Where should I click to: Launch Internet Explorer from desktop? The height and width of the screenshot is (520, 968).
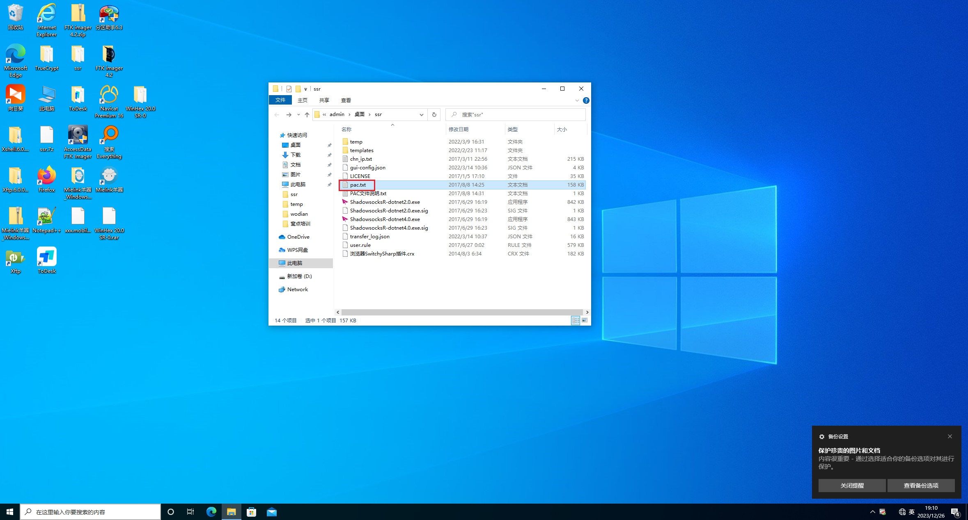46,20
